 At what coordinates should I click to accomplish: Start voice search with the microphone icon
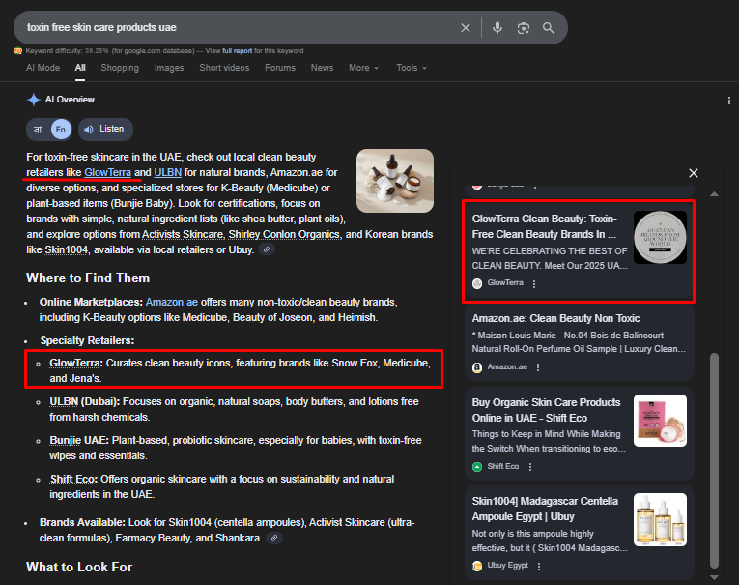point(497,28)
